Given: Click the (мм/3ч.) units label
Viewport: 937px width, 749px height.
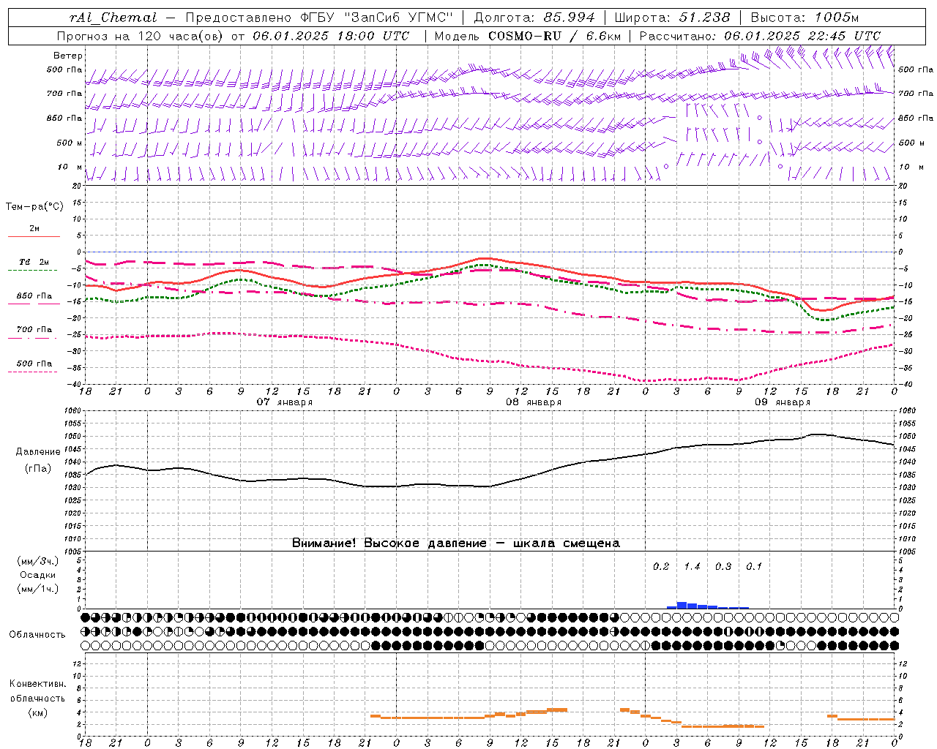Looking at the screenshot, I should click(x=38, y=561).
